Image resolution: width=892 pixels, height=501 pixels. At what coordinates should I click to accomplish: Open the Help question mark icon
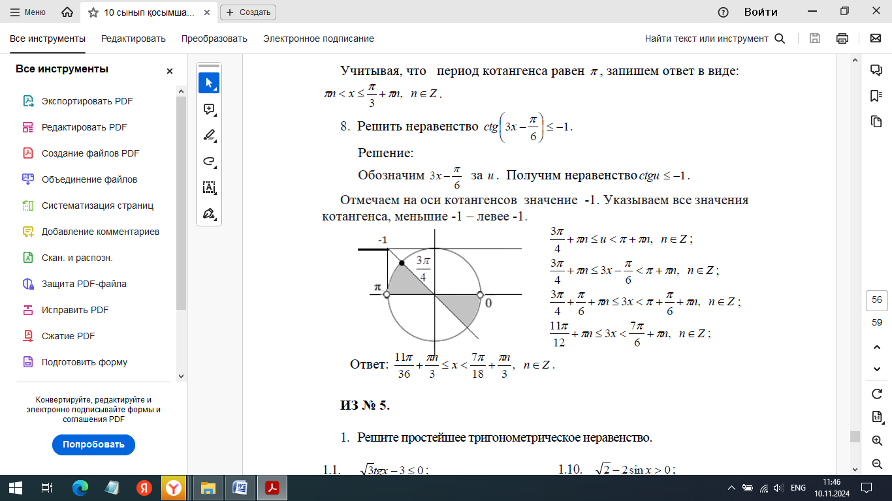click(x=724, y=12)
